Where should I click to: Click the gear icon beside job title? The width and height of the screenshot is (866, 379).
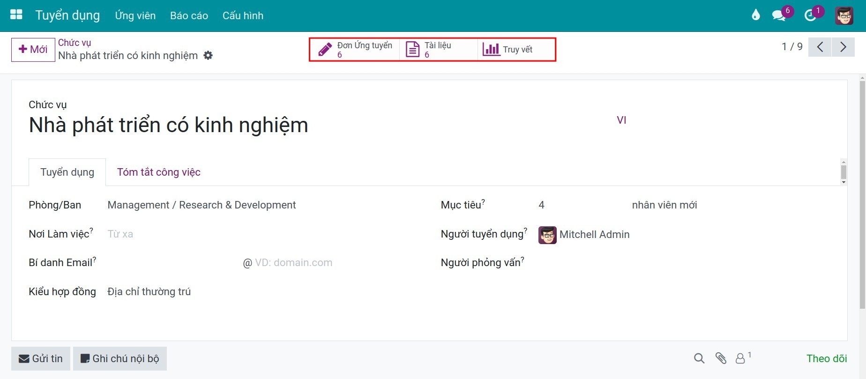pos(208,56)
